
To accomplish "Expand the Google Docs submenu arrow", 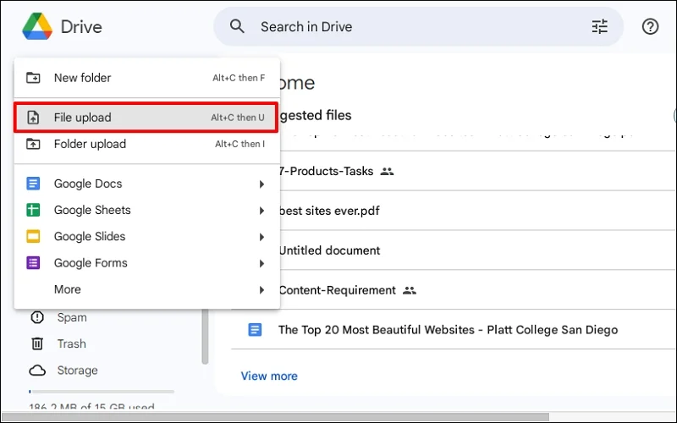I will click(261, 184).
